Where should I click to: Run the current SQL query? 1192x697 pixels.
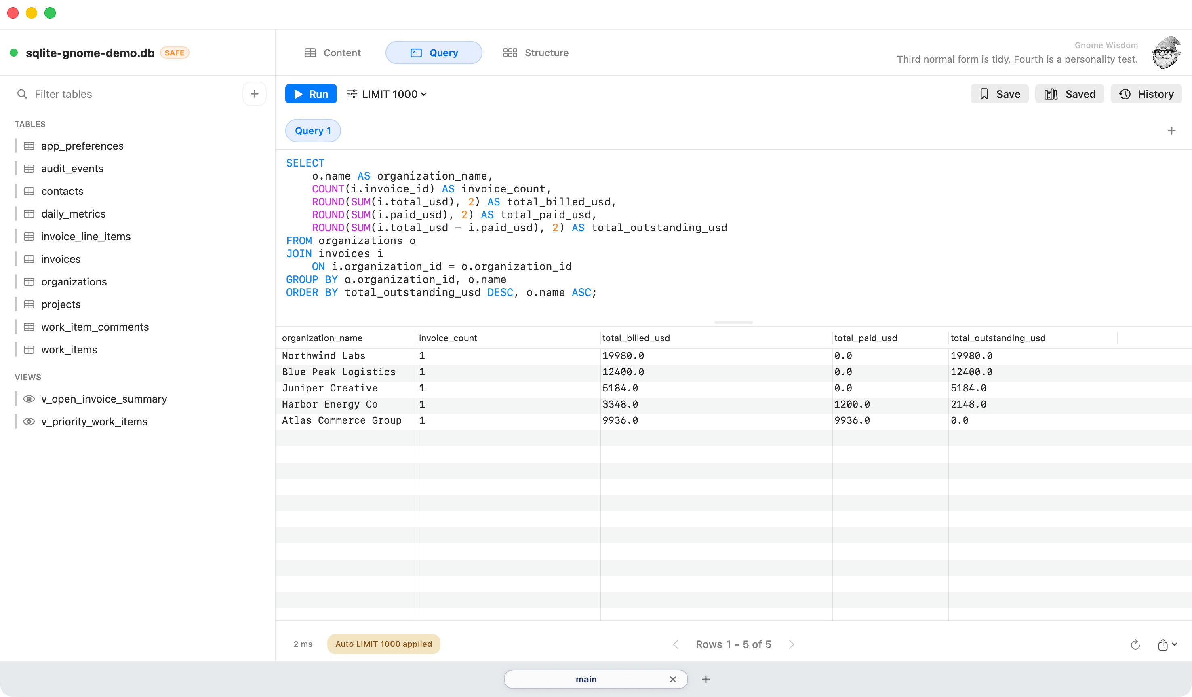pyautogui.click(x=311, y=94)
